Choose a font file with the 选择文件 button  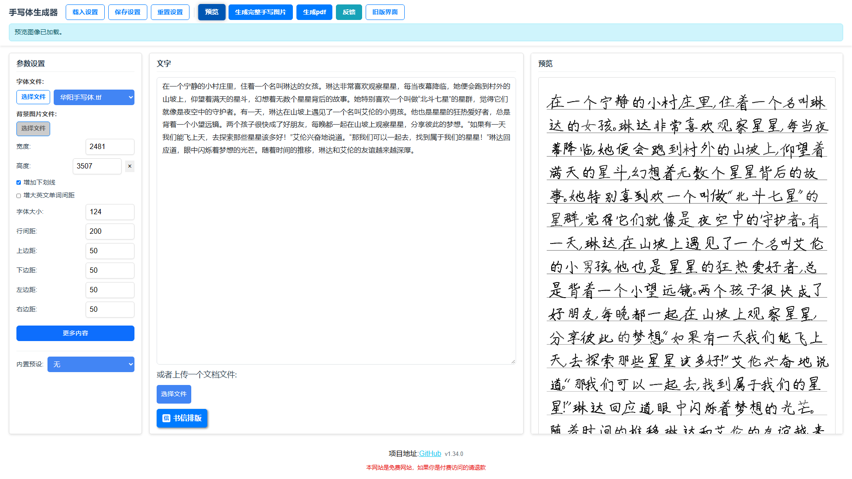tap(33, 97)
